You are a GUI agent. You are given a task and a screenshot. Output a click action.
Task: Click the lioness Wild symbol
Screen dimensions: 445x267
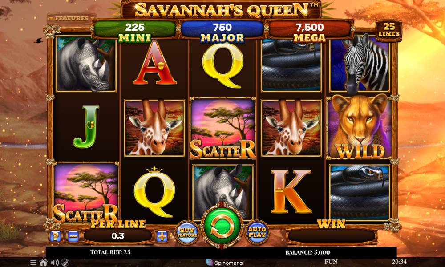(x=360, y=127)
